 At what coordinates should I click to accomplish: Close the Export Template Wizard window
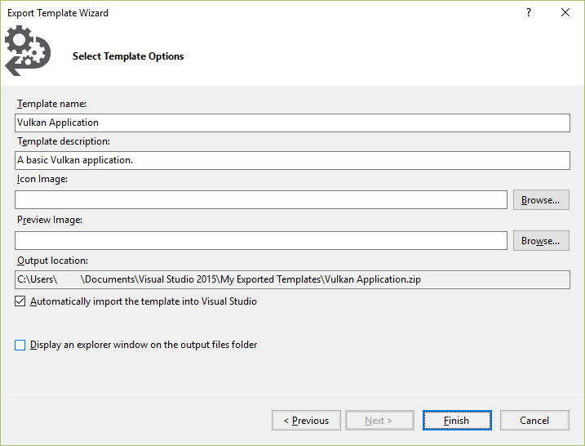(565, 13)
